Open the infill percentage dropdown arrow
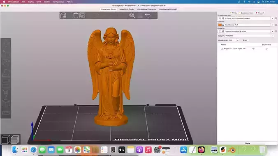Viewport: 278px width, 156px height. tap(238, 40)
